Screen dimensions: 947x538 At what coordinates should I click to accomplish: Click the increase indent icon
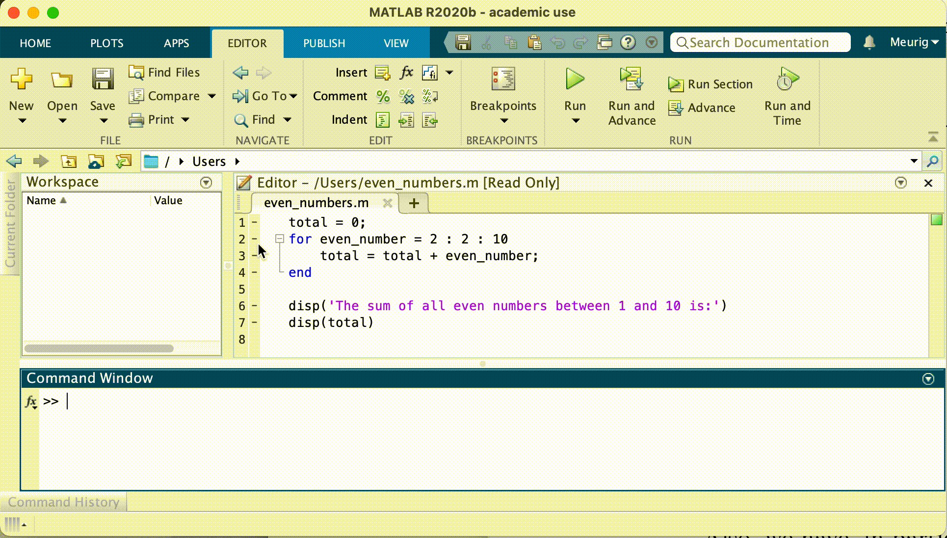click(406, 120)
